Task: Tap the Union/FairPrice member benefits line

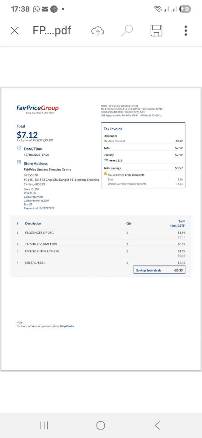Action: click(145, 184)
